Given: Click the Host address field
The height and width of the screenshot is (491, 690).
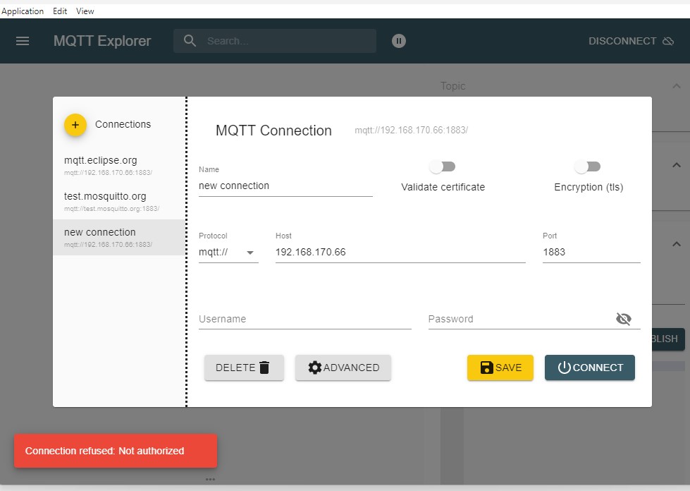Looking at the screenshot, I should pos(400,253).
